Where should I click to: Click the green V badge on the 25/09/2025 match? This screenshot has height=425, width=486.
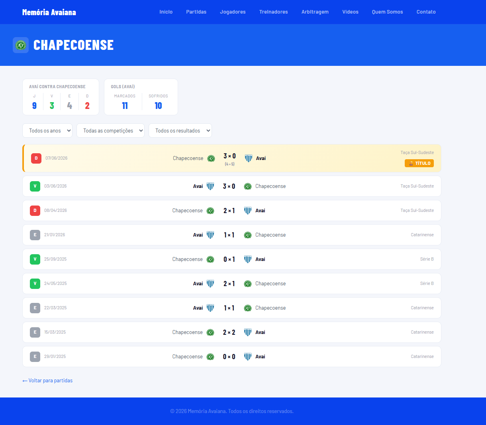[35, 259]
